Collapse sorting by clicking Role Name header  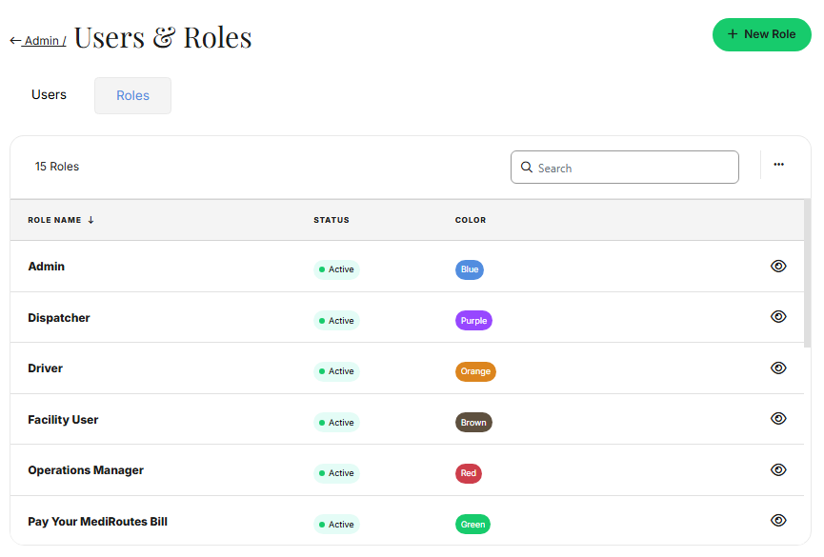53,219
